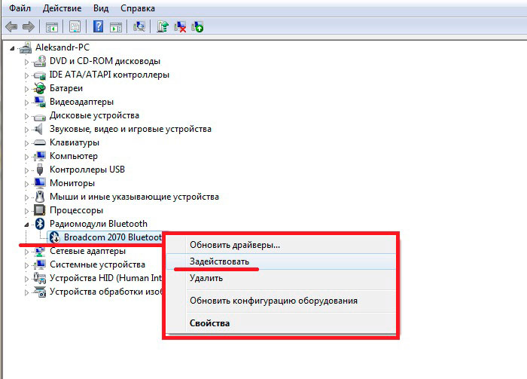Open the Действие menu

pyautogui.click(x=62, y=8)
